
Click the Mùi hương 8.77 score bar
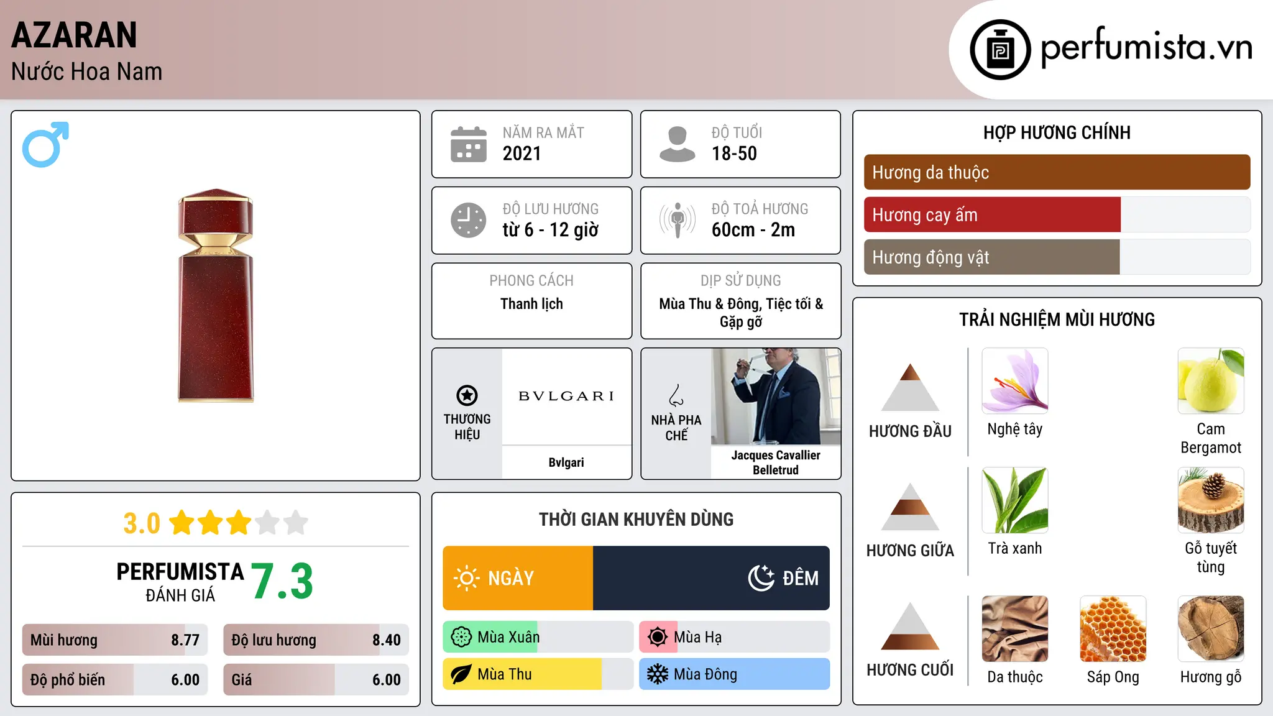tap(115, 640)
